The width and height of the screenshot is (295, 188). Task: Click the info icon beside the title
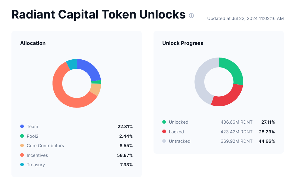coord(191,16)
